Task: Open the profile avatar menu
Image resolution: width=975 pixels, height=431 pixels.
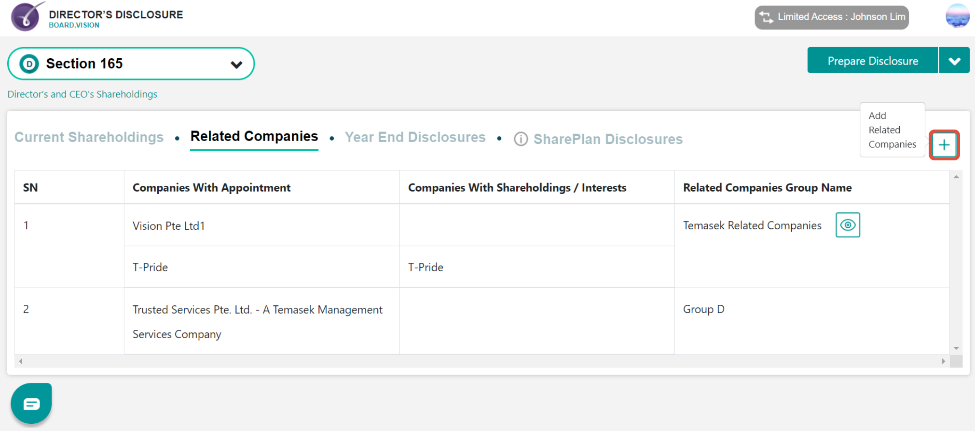Action: (x=957, y=16)
